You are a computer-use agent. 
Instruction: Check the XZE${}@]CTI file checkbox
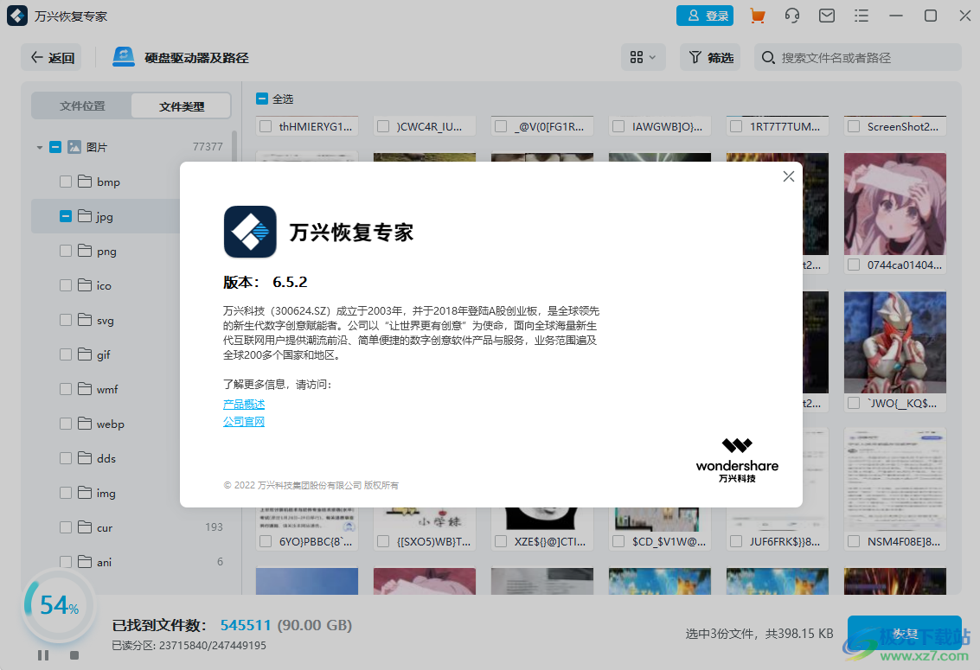click(501, 541)
